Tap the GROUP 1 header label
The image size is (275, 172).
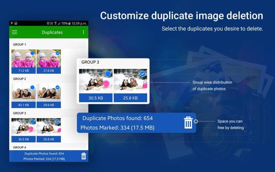click(x=20, y=44)
